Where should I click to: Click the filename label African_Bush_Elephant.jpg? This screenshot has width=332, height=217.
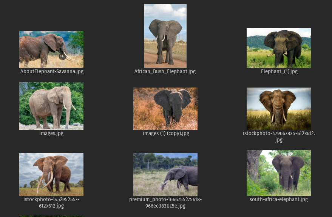165,71
